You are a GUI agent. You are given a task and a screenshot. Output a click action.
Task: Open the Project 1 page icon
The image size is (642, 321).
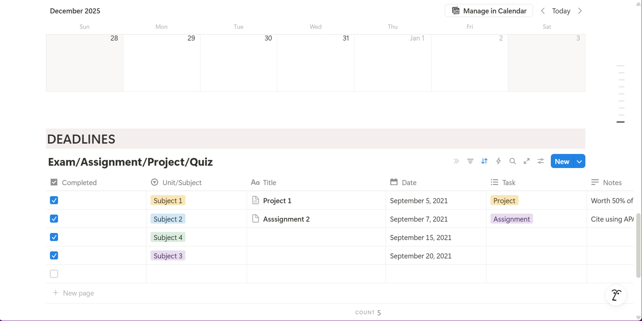[x=256, y=200]
